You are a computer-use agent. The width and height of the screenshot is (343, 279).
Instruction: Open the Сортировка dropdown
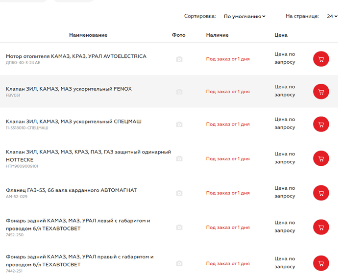click(x=244, y=16)
